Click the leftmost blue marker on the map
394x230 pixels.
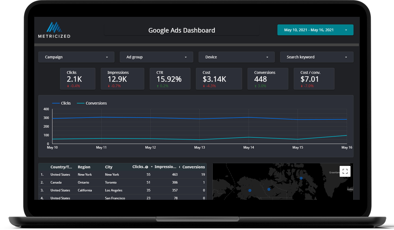click(x=250, y=191)
